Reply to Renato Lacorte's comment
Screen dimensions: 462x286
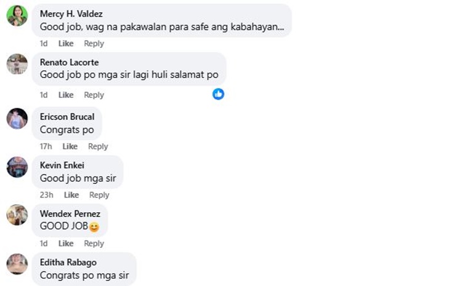94,95
